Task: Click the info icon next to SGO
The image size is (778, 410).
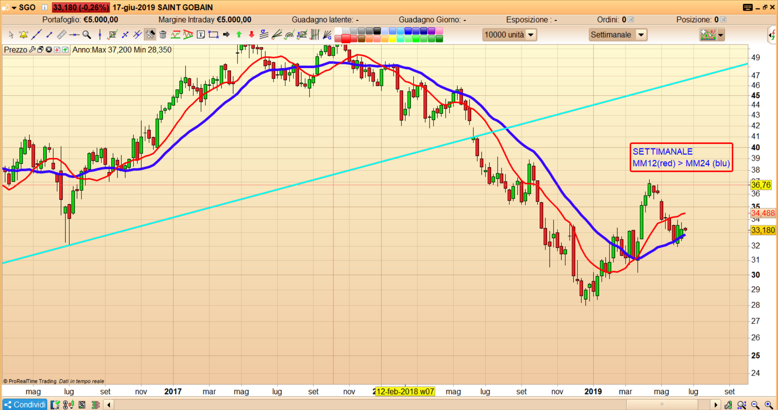Action: [45, 7]
